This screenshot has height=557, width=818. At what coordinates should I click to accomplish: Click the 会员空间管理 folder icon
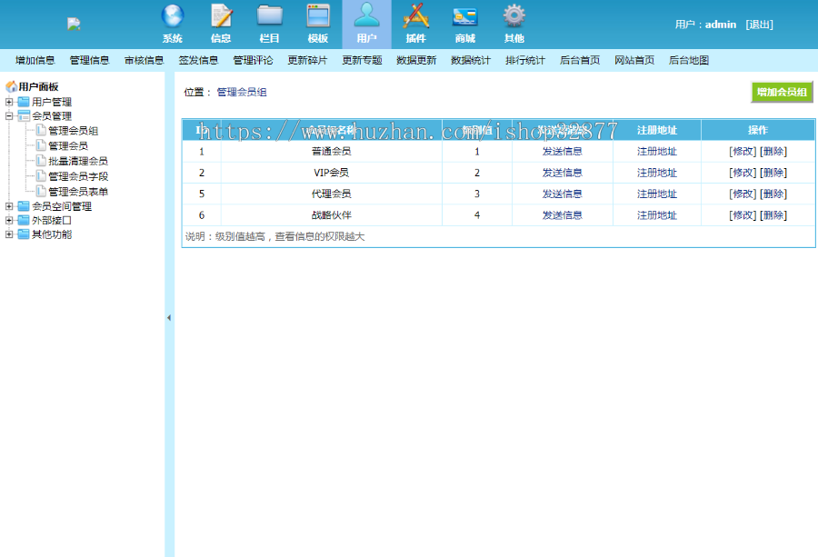[x=24, y=206]
